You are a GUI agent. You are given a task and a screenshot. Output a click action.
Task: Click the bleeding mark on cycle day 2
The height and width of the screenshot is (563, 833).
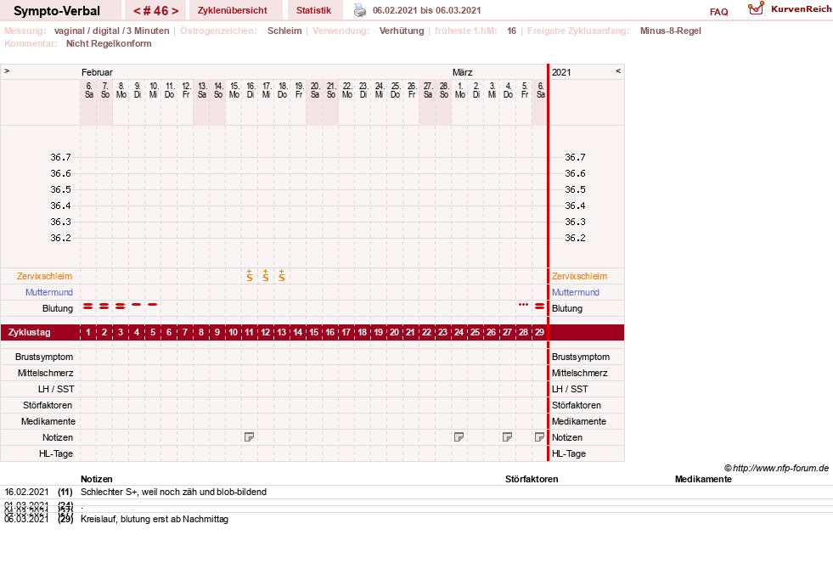point(104,306)
